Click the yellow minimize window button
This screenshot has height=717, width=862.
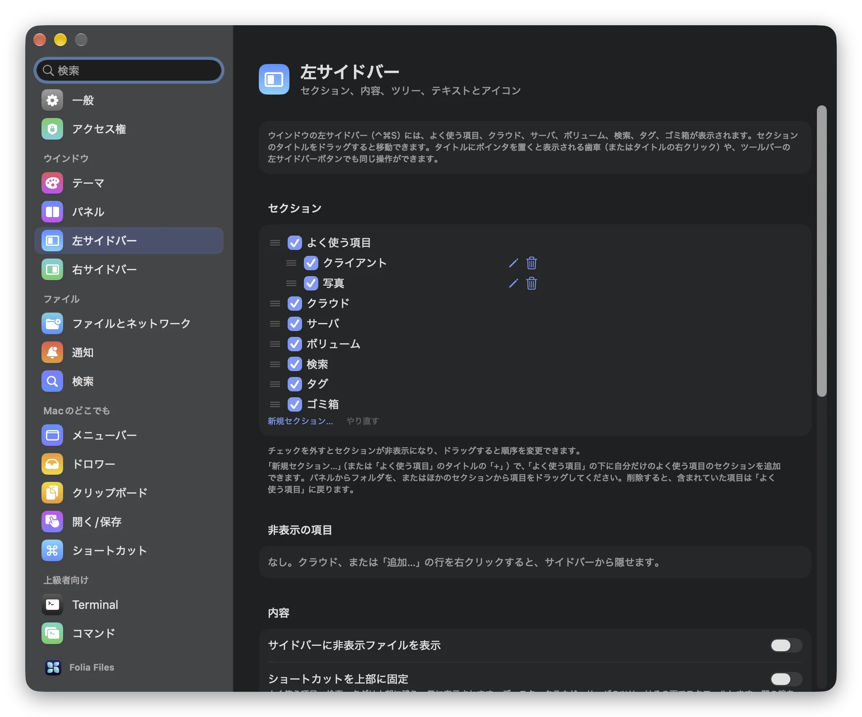60,40
